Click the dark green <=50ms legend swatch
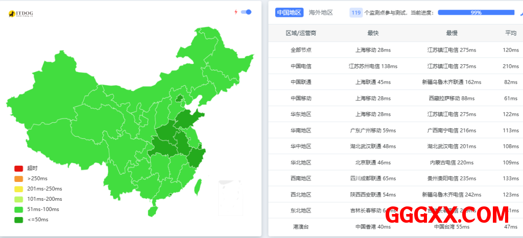Image resolution: width=523 pixels, height=238 pixels. [19, 220]
